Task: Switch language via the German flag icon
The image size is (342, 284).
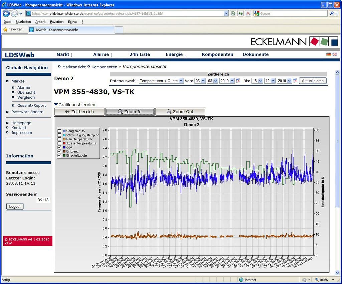Action: tap(329, 54)
